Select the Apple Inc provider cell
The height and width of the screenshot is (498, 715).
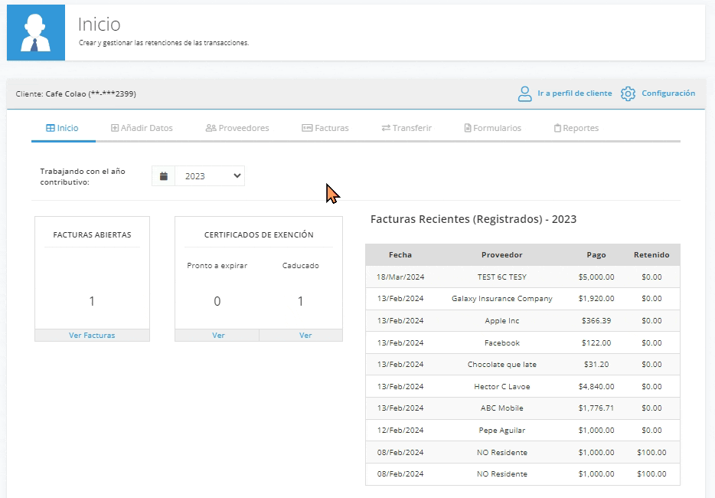(x=501, y=320)
